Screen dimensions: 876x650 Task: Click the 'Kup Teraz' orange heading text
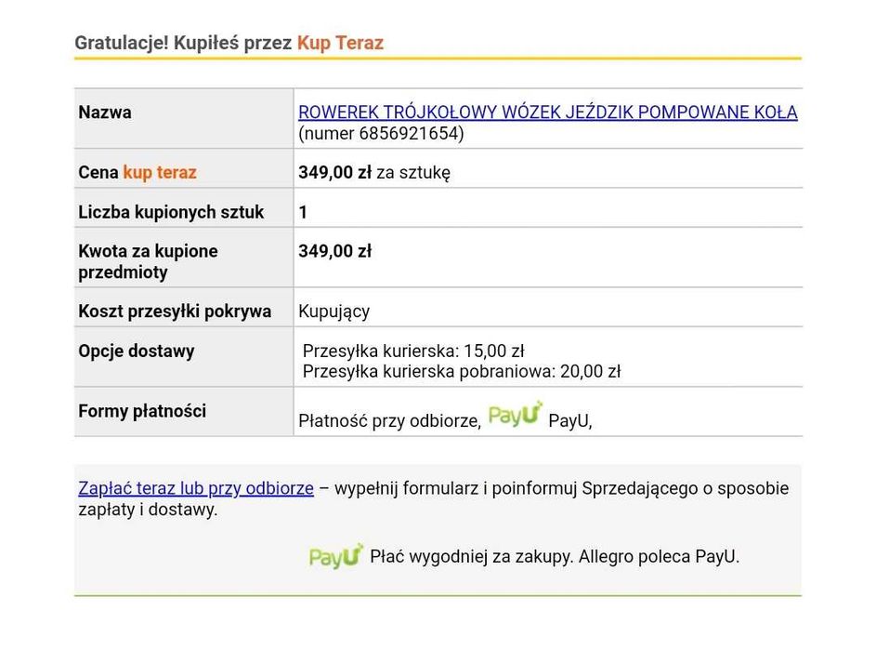pyautogui.click(x=340, y=43)
